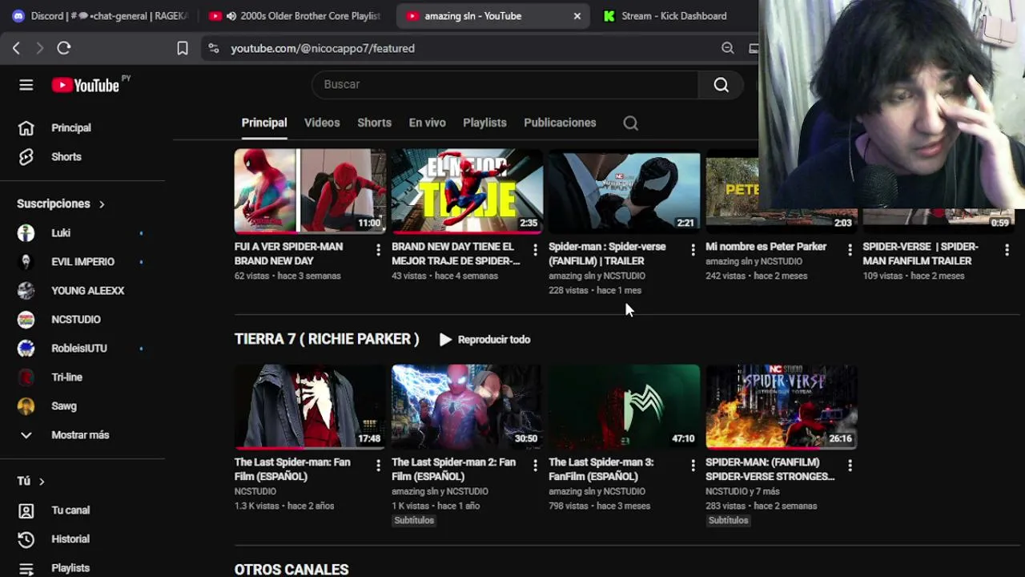
Task: Open options menu for The Last Spider-man 3
Action: (x=693, y=466)
